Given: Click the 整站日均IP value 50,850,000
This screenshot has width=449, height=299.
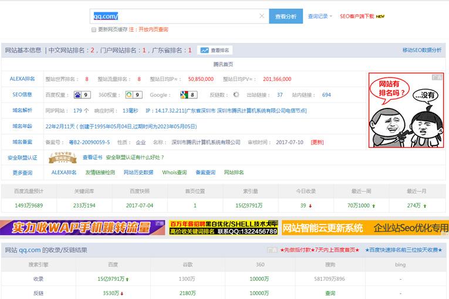Looking at the screenshot, I should tap(201, 79).
